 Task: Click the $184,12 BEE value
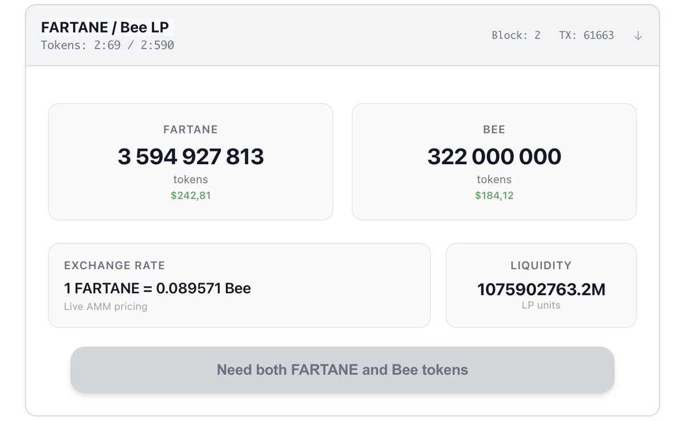(494, 196)
